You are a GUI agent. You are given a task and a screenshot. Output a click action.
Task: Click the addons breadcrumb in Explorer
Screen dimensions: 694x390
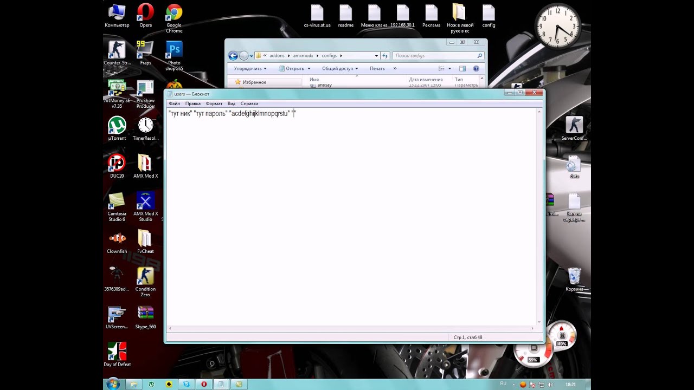[x=277, y=56]
